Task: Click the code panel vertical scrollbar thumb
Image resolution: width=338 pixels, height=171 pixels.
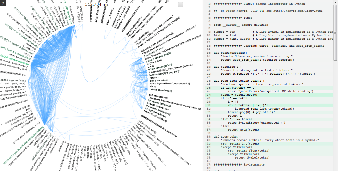Action: [x=335, y=32]
